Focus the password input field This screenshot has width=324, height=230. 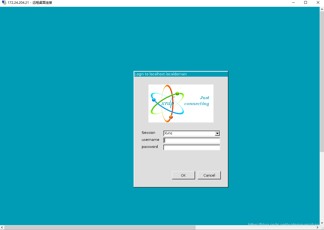192,148
